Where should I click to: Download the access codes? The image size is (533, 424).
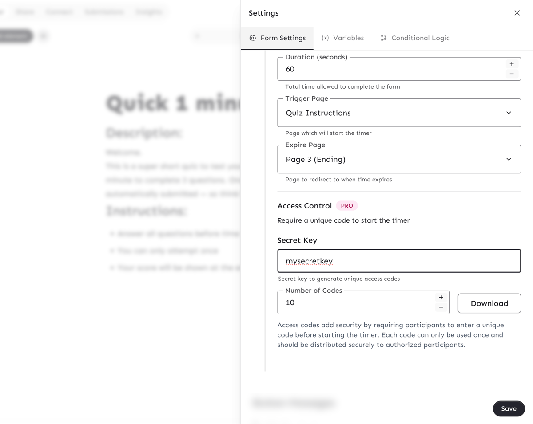[489, 303]
